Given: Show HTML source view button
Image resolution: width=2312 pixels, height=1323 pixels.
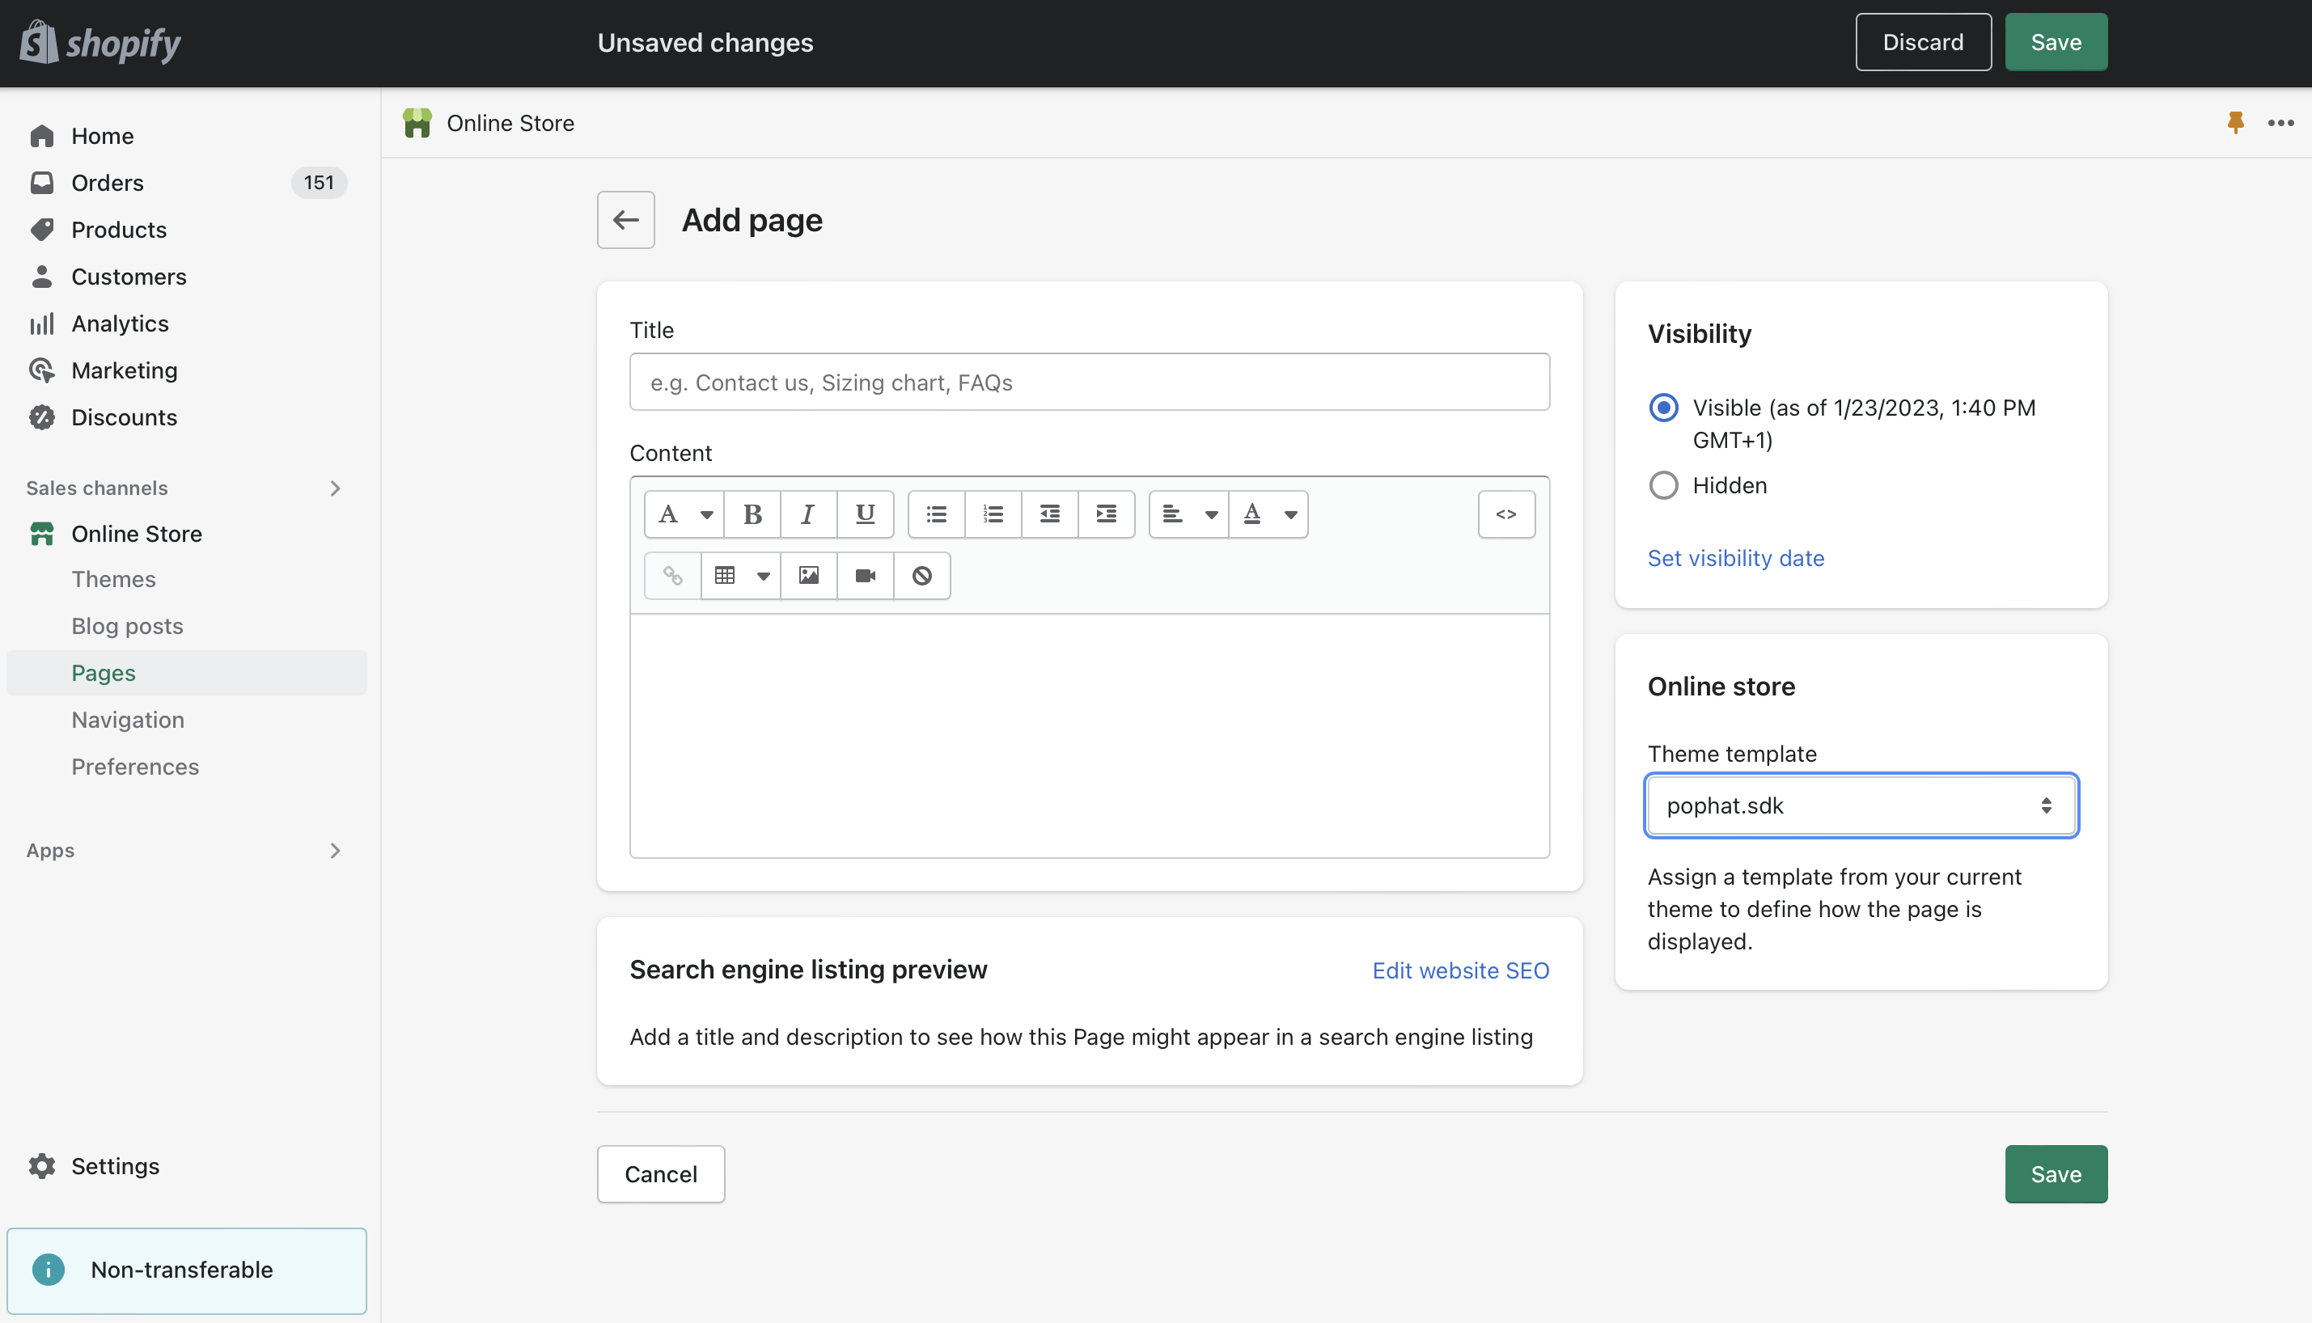Looking at the screenshot, I should [1506, 514].
